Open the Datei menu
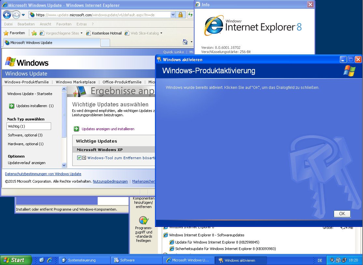Viewport: 363px width, 265px height. click(8, 24)
